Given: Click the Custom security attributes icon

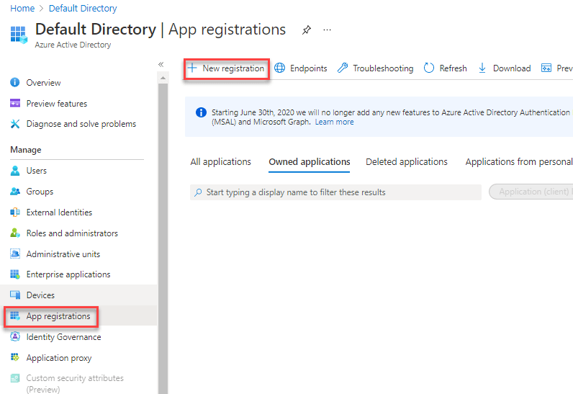Looking at the screenshot, I should [15, 378].
